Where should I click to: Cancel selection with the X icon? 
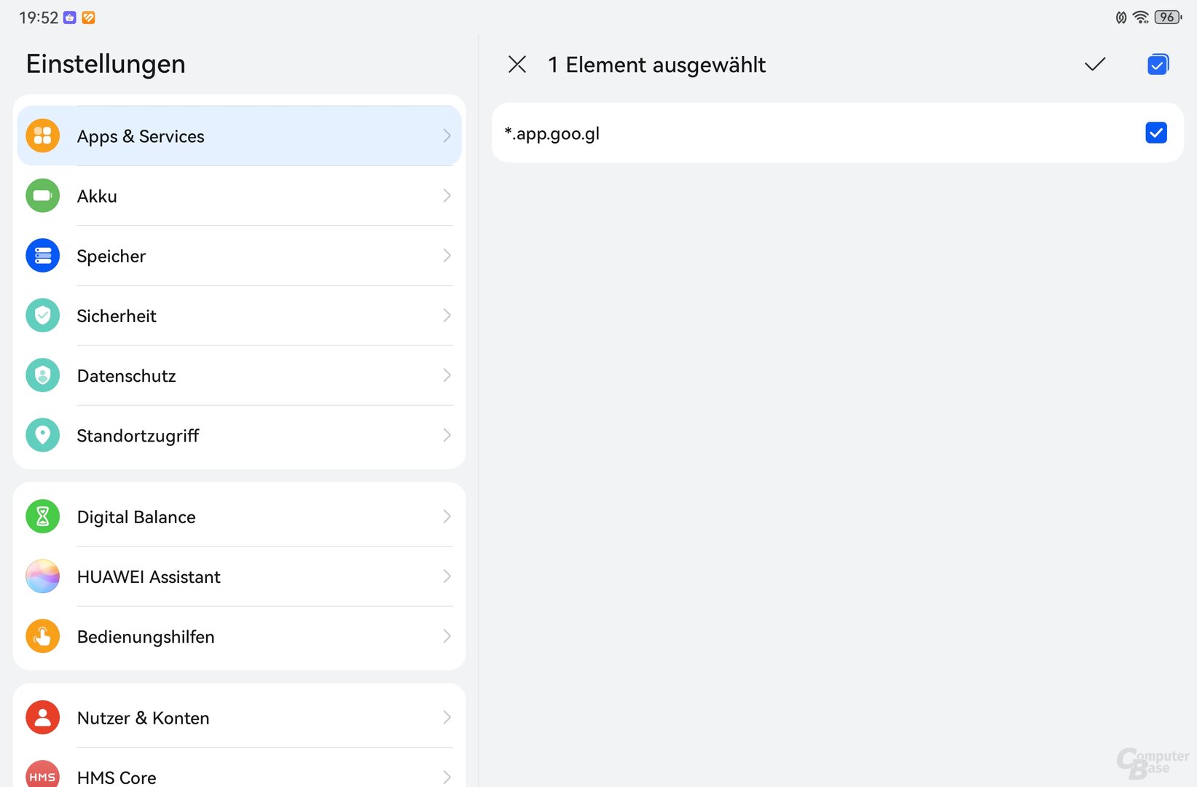pos(517,64)
